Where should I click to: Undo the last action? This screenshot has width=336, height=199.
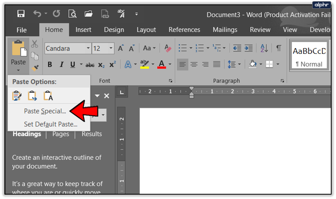coord(37,14)
